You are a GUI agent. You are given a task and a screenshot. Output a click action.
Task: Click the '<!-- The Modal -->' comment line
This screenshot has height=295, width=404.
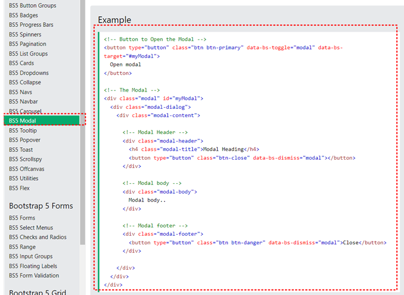(132, 90)
